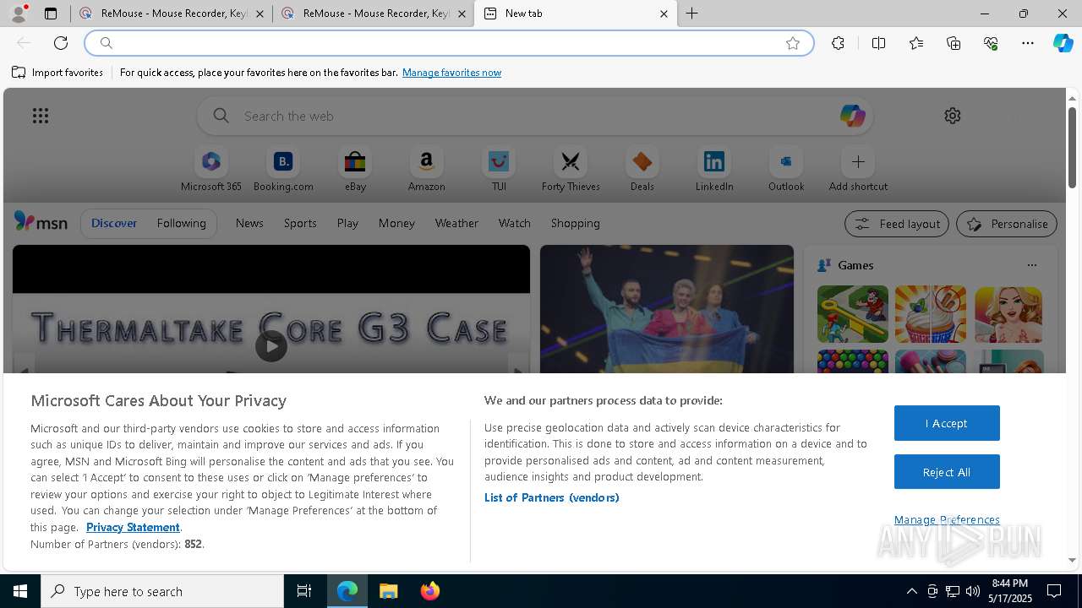
Task: Open Task View on the taskbar
Action: [304, 591]
